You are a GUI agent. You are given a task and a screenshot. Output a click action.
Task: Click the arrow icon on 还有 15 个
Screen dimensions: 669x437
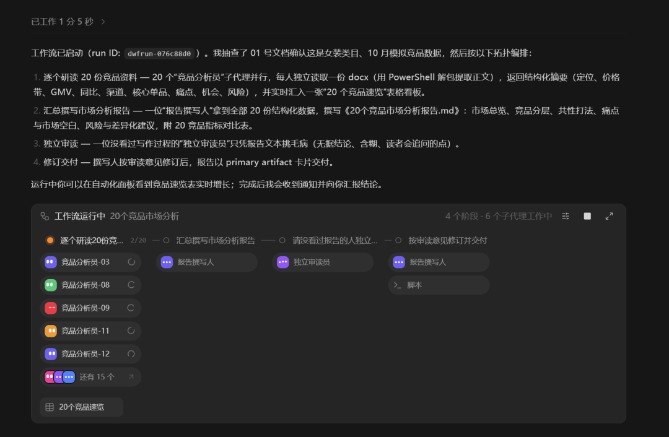pos(131,377)
